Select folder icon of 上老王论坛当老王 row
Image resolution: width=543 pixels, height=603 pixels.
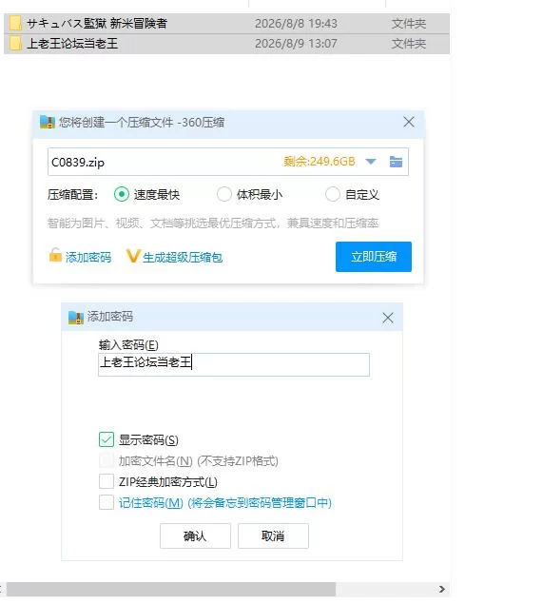click(x=15, y=43)
